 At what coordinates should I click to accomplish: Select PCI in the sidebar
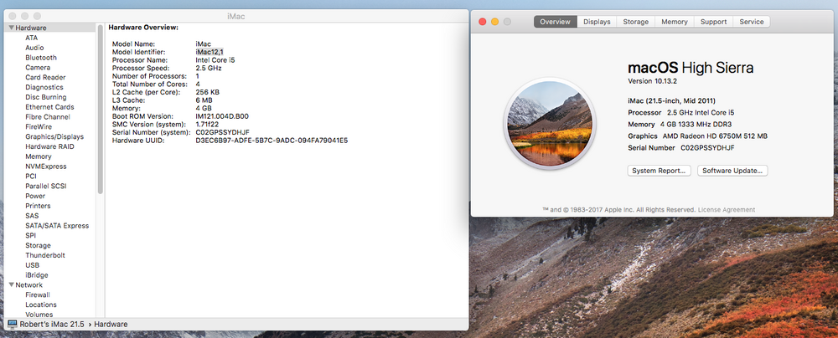[x=31, y=177]
